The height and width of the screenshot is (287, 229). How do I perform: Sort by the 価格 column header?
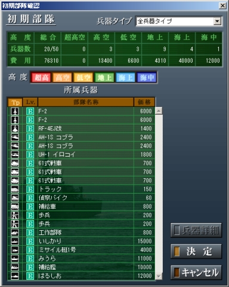click(x=144, y=102)
